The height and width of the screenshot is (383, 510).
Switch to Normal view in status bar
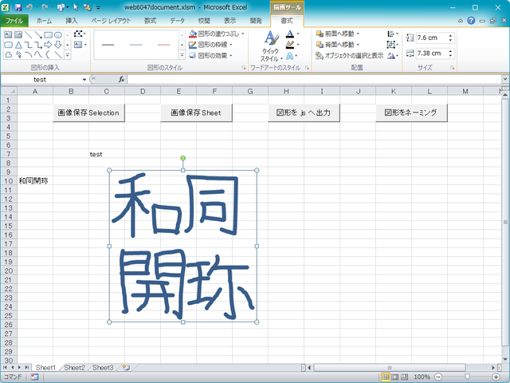tap(386, 377)
